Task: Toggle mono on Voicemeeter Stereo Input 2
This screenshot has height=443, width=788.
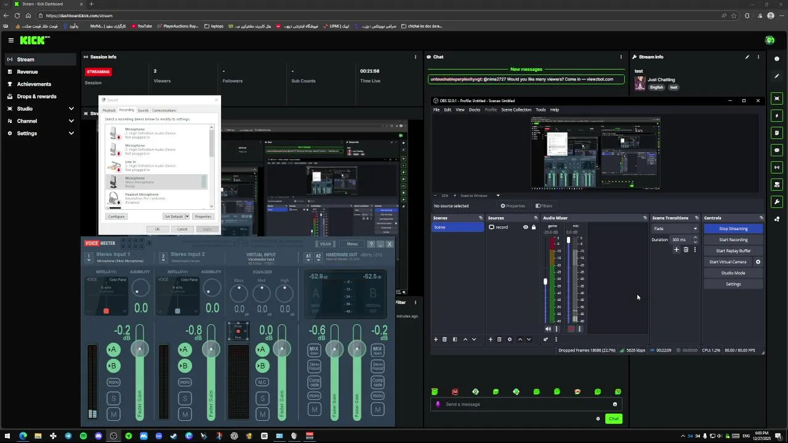Action: tap(185, 382)
